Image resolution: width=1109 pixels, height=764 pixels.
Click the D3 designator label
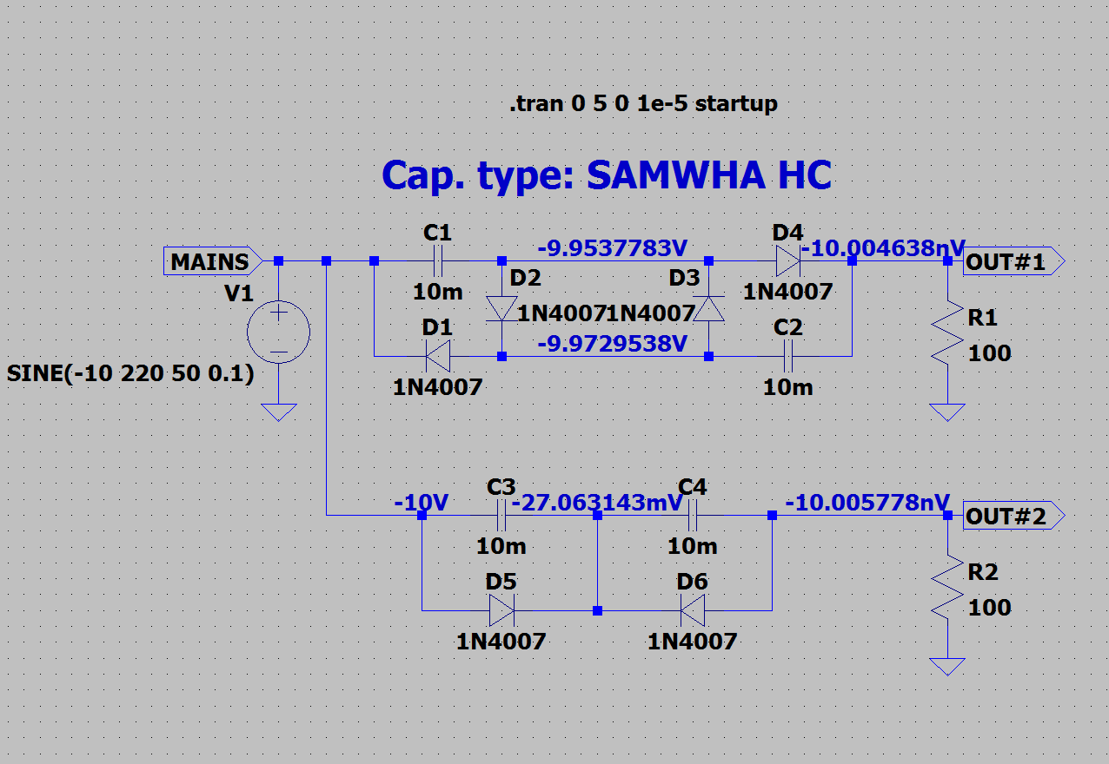click(684, 280)
